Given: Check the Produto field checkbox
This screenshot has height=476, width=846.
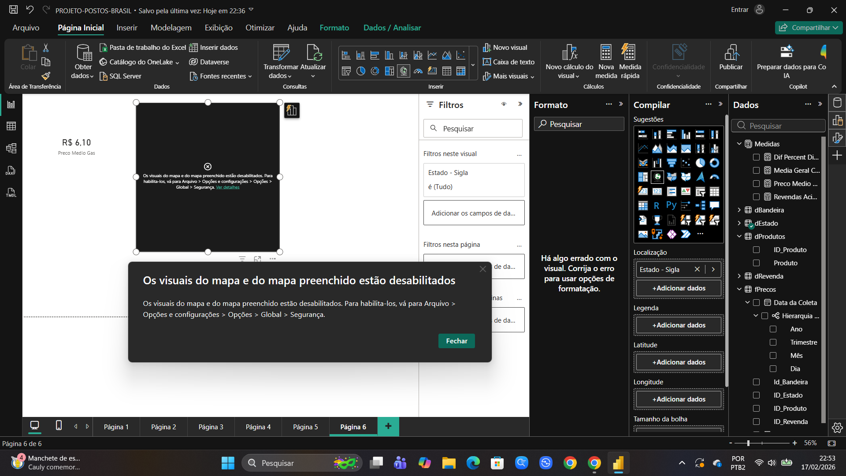Looking at the screenshot, I should [756, 263].
